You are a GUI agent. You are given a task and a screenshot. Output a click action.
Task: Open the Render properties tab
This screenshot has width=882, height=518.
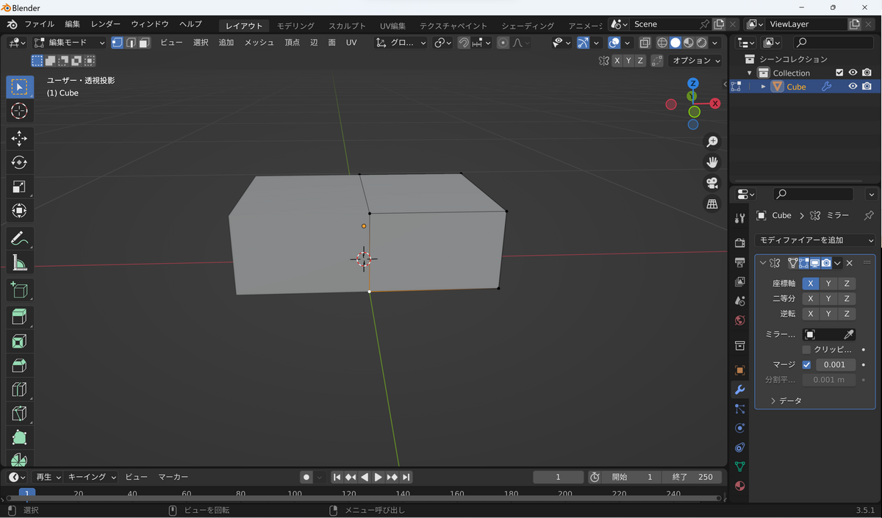pyautogui.click(x=740, y=242)
